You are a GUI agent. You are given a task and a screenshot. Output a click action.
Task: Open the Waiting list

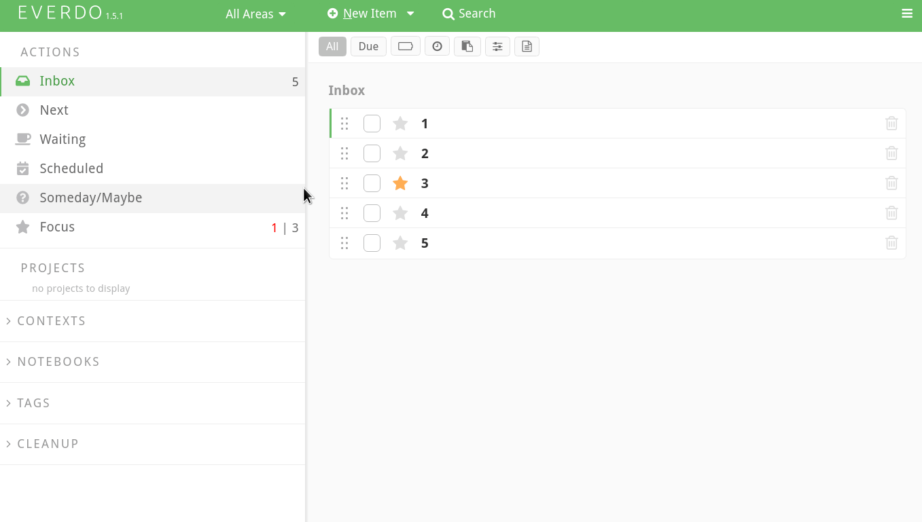[63, 139]
